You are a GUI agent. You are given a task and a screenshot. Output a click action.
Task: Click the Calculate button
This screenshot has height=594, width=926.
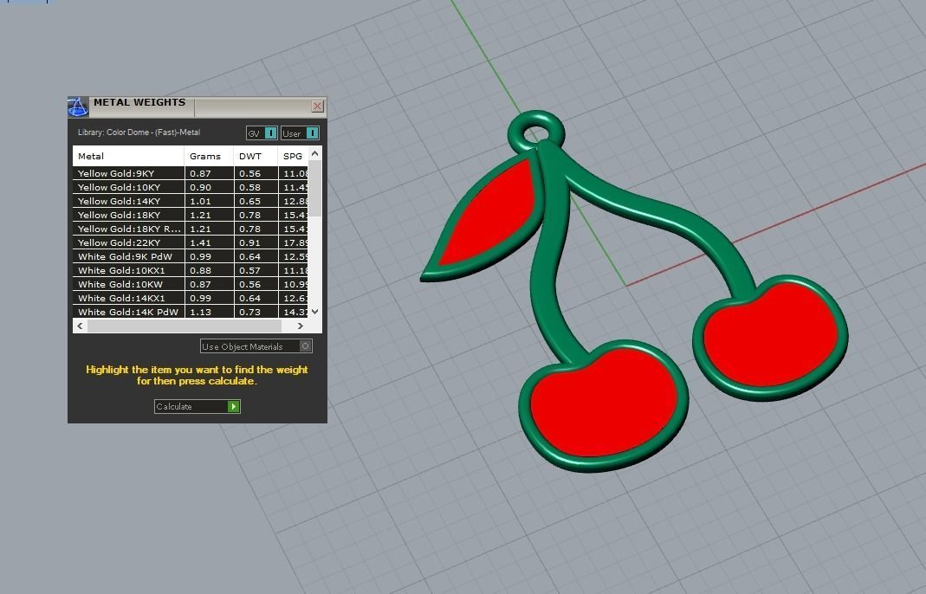click(198, 406)
